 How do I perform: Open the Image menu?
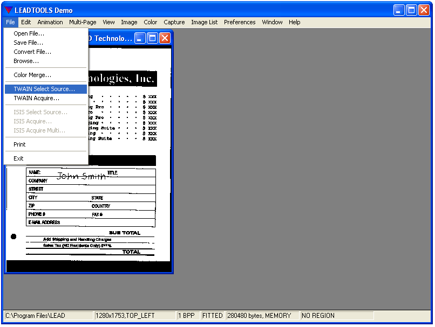(129, 22)
